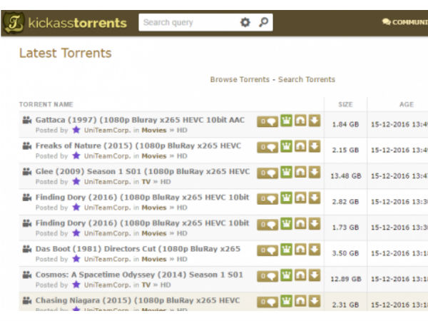Sort torrents by Age column header
Screen dimensions: 428x321
pos(407,104)
